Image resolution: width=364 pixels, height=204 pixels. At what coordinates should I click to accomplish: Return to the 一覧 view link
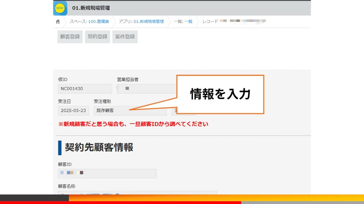pos(188,22)
